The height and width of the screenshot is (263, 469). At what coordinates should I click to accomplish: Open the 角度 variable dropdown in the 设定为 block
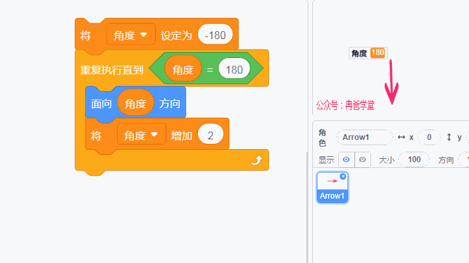pyautogui.click(x=131, y=35)
